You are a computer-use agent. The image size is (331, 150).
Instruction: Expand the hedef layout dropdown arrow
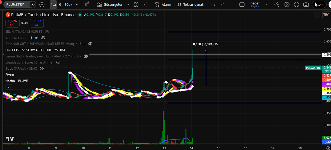(266, 4)
